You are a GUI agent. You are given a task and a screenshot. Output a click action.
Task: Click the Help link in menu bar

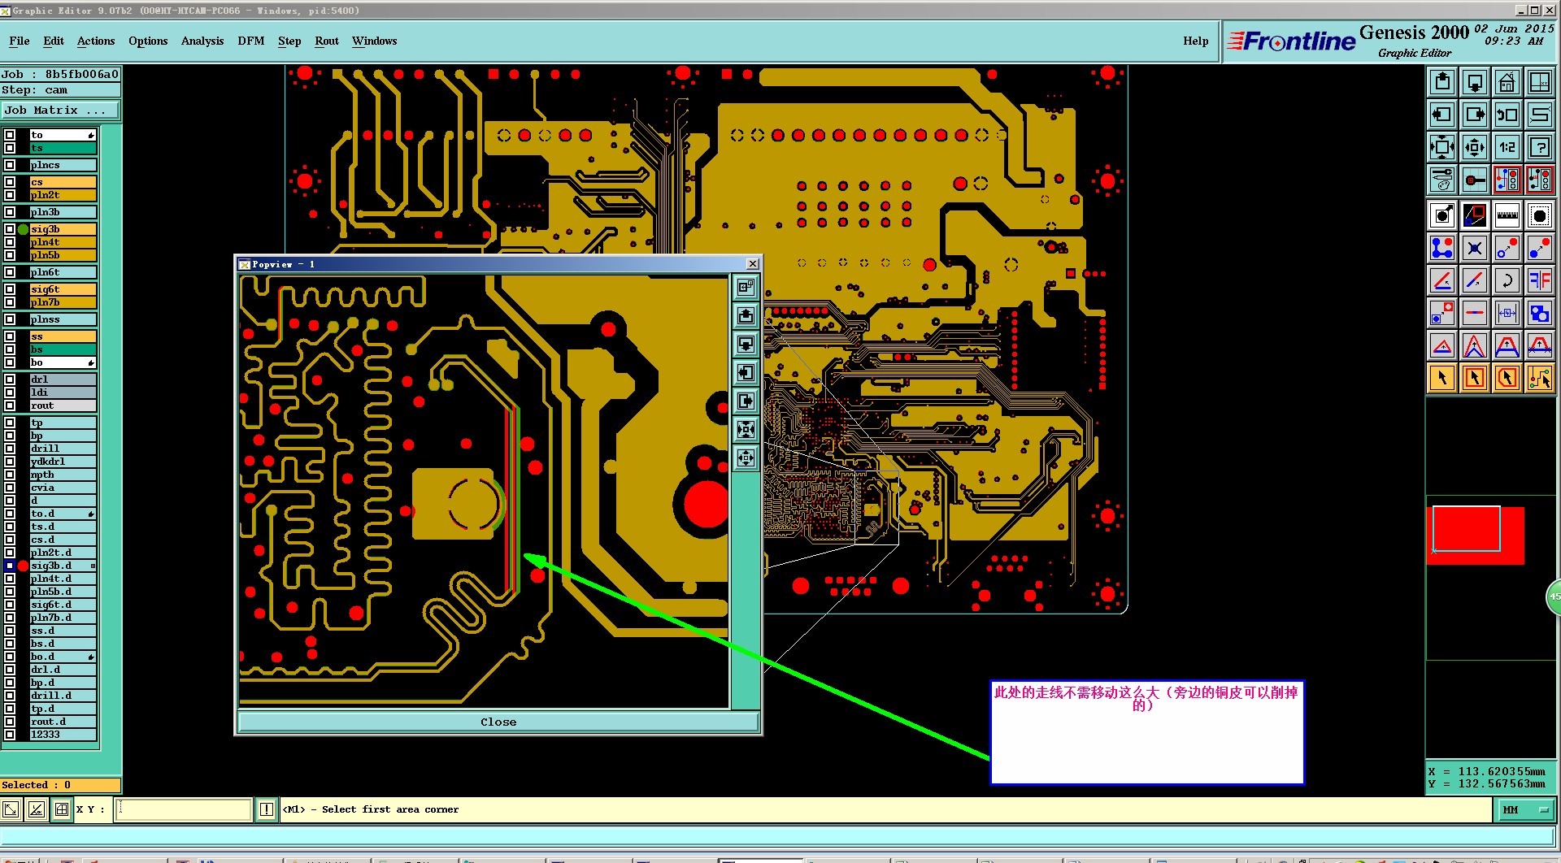[x=1195, y=41]
